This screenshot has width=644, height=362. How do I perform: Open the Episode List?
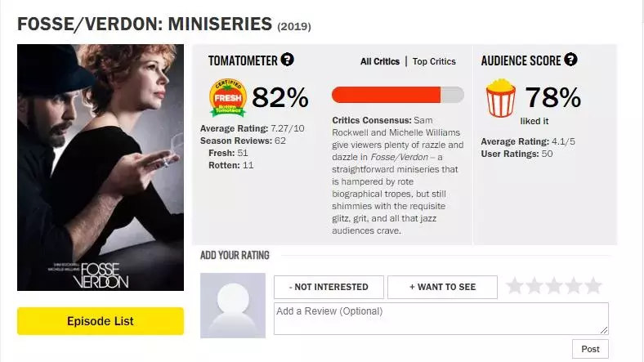[101, 321]
